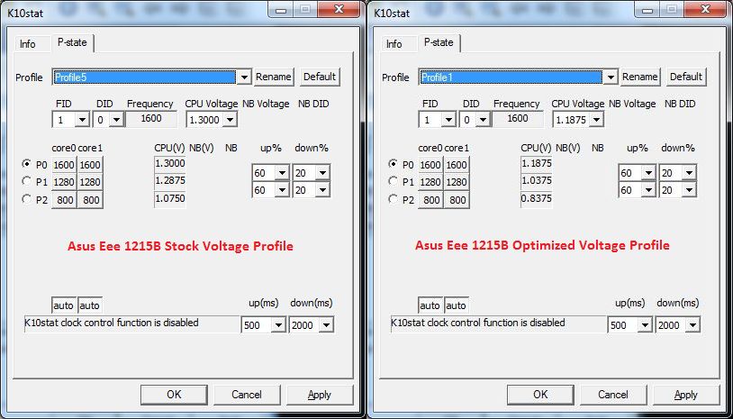The height and width of the screenshot is (419, 733).
Task: Close the right K10stat window
Action: pos(706,8)
